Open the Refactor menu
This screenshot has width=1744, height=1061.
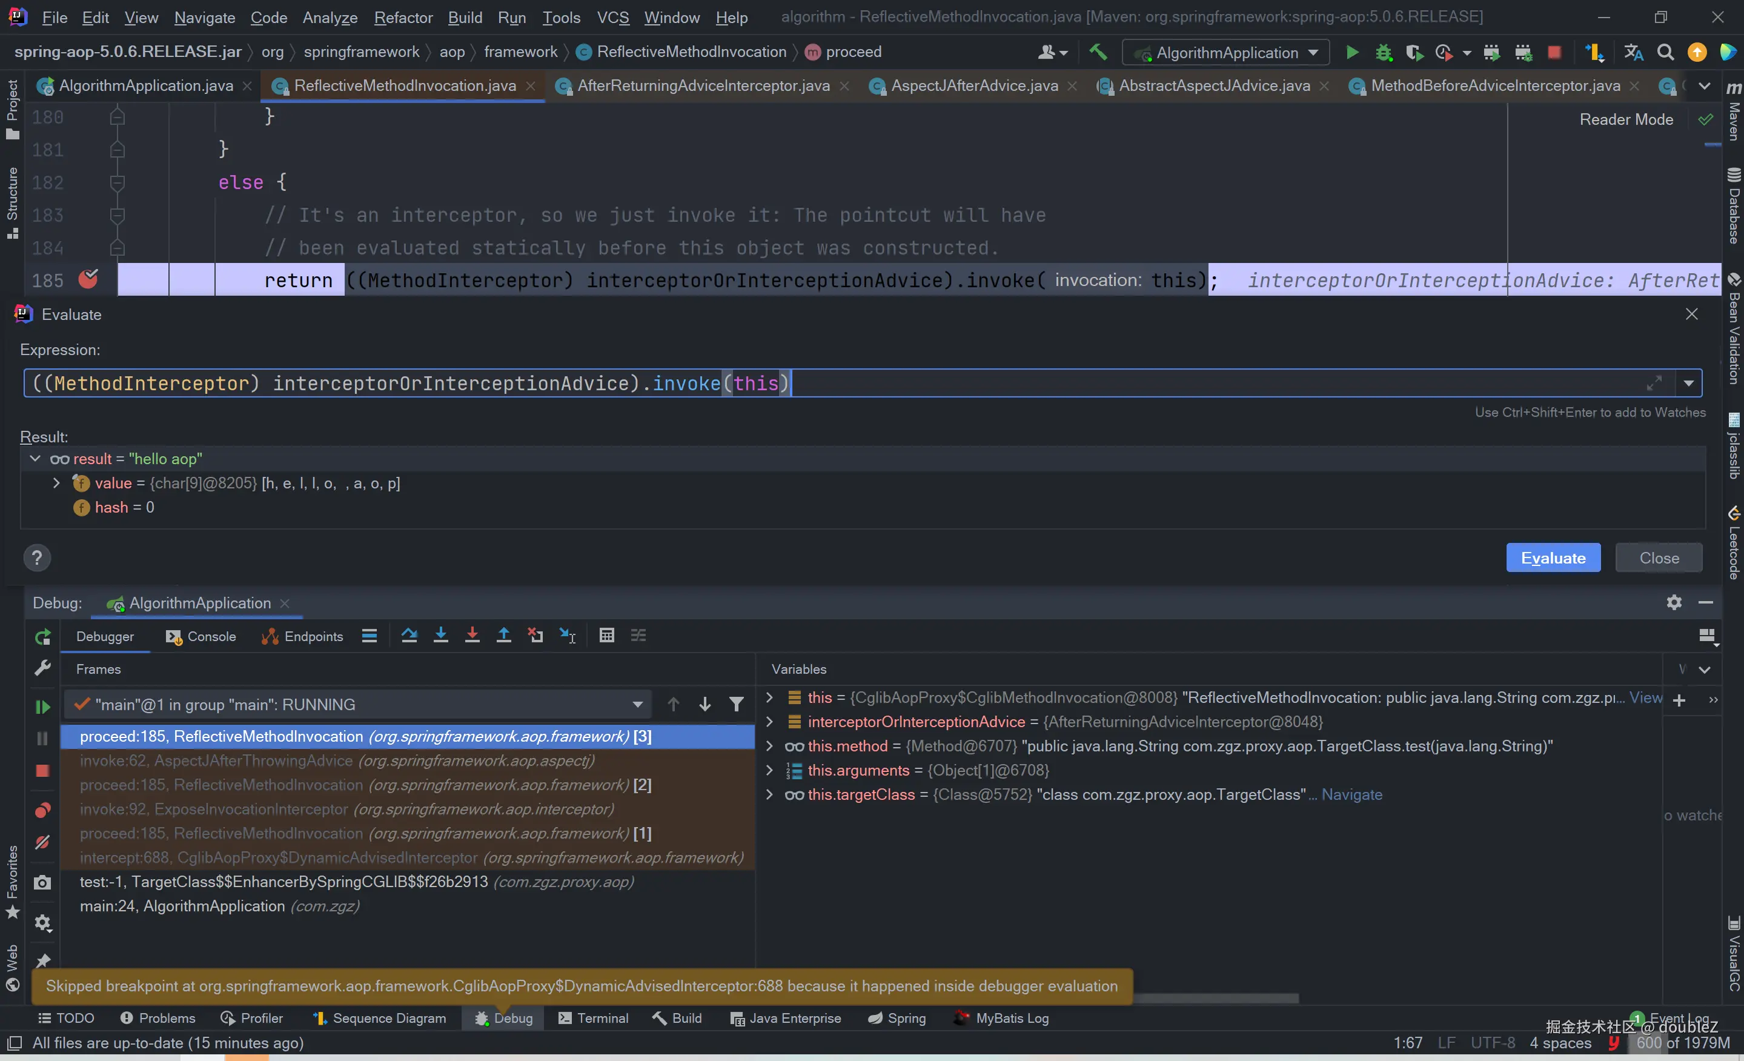point(403,17)
